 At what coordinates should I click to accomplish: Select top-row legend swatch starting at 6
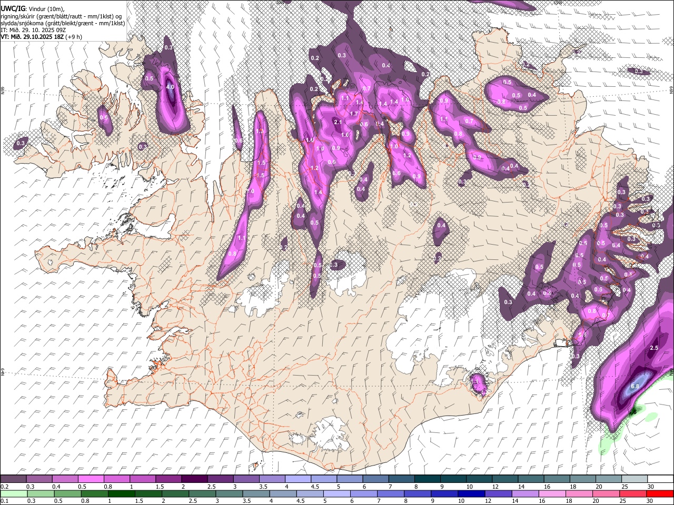coord(376,479)
